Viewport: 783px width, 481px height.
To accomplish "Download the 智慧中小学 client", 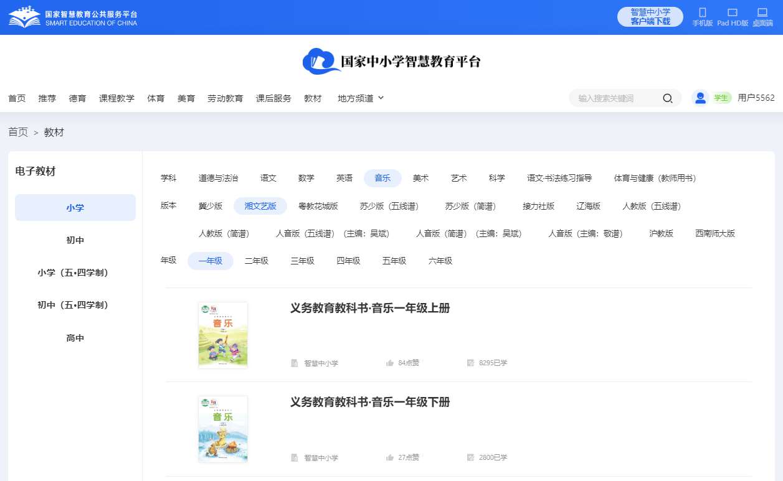I will click(650, 17).
